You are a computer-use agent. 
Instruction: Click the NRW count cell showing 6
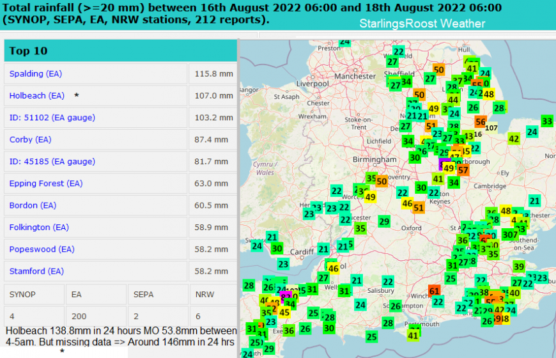[x=213, y=316]
